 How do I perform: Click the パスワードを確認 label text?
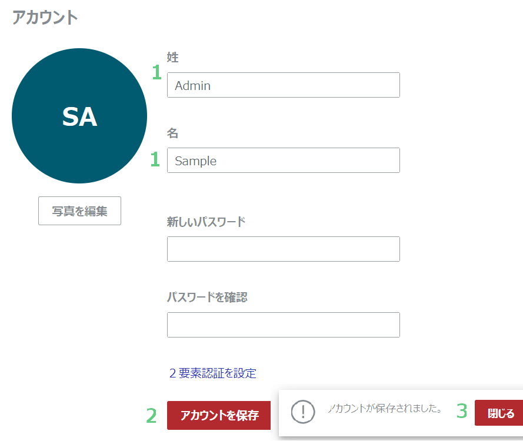click(207, 297)
